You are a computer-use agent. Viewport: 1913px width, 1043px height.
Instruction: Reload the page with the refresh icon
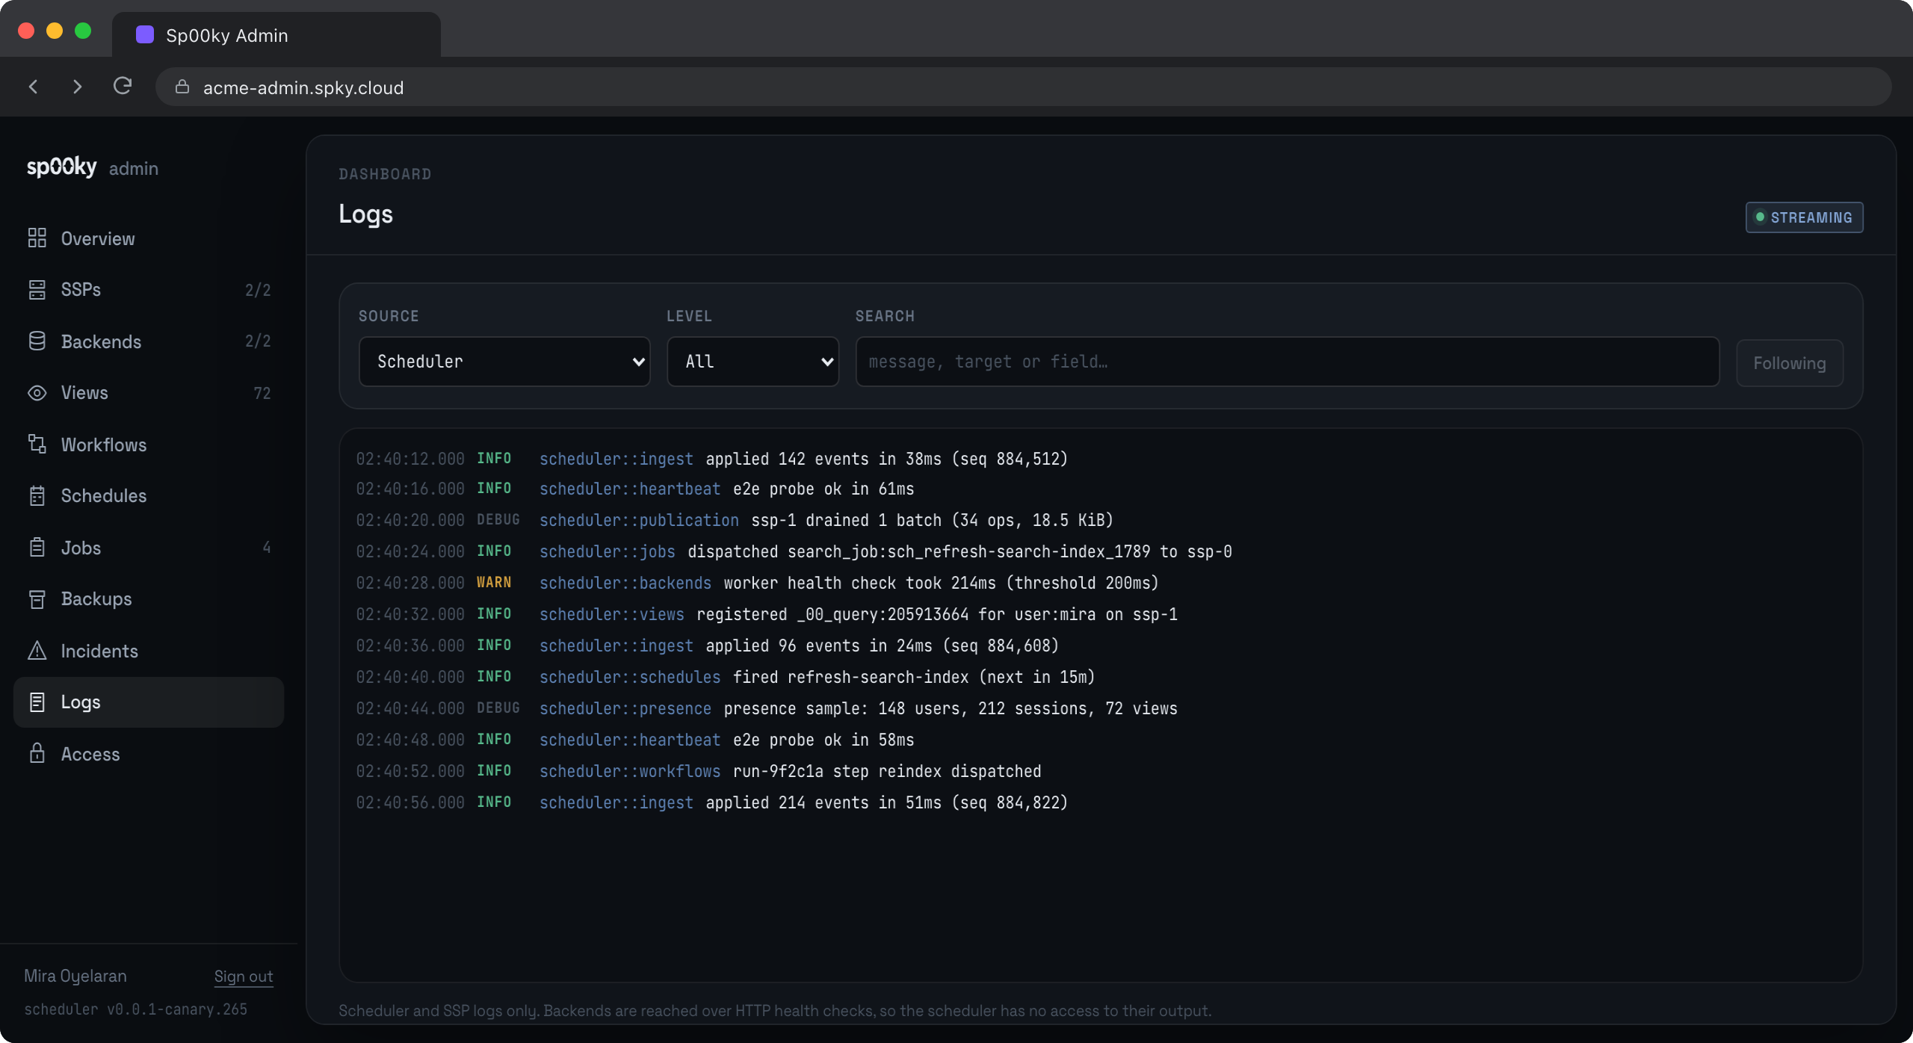(x=123, y=87)
